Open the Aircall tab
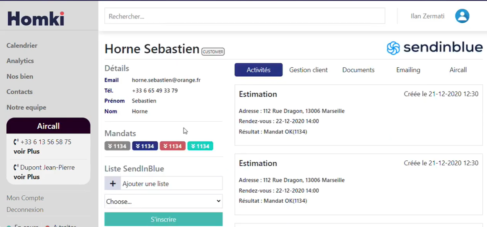Screen dimensions: 487x227 click(x=458, y=70)
